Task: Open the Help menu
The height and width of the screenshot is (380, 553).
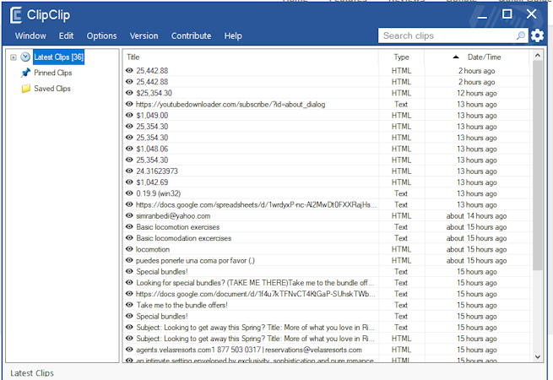Action: [233, 35]
